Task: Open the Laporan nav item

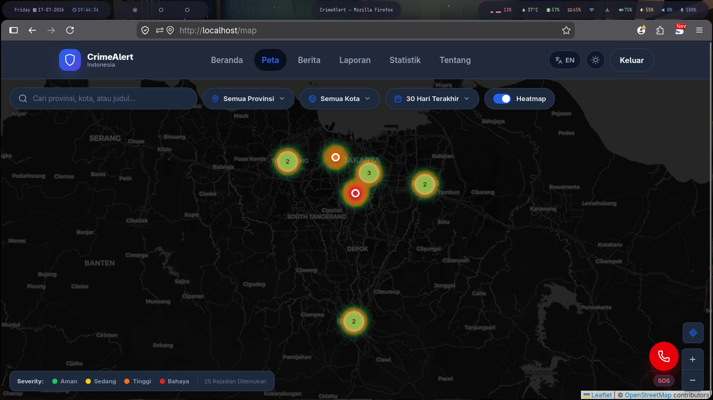Action: pyautogui.click(x=355, y=60)
